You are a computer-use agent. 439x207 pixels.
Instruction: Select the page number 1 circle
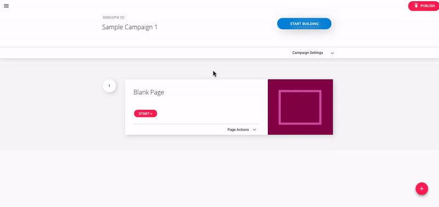pyautogui.click(x=109, y=86)
